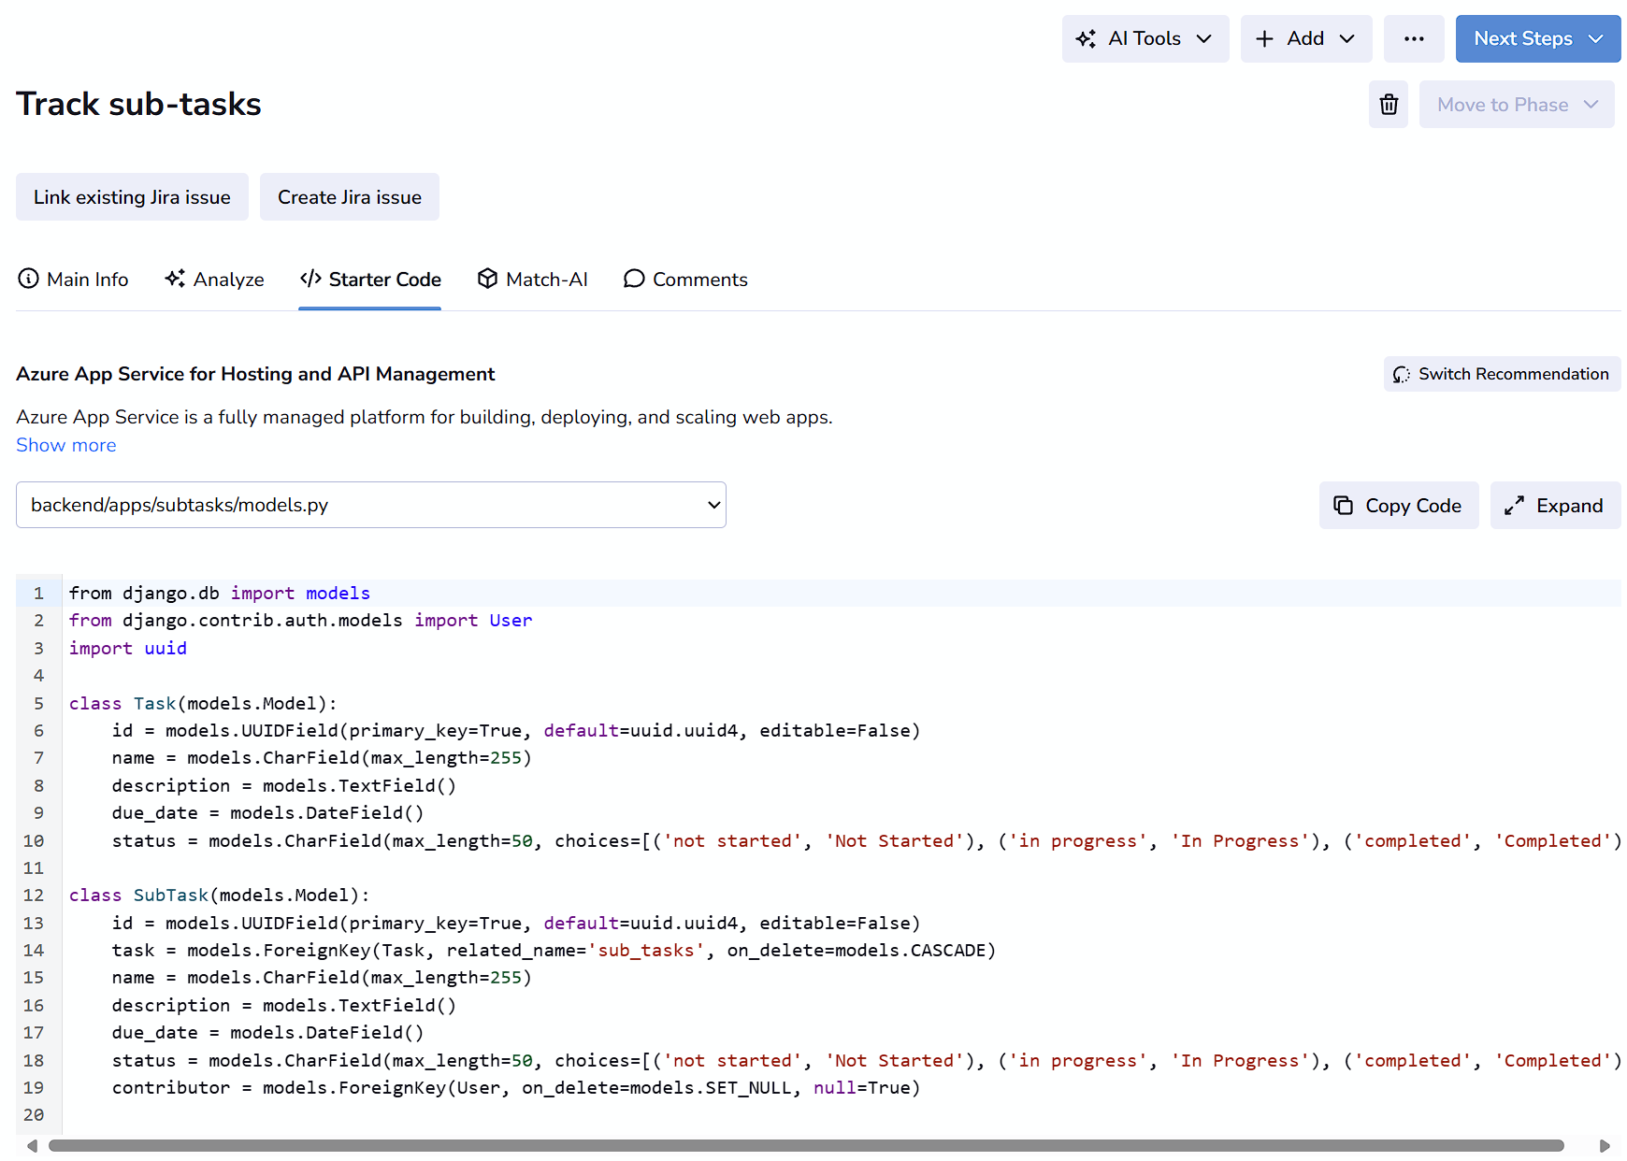Viewport: 1627px width, 1161px height.
Task: Switch to the Main Info tab
Action: 74,279
